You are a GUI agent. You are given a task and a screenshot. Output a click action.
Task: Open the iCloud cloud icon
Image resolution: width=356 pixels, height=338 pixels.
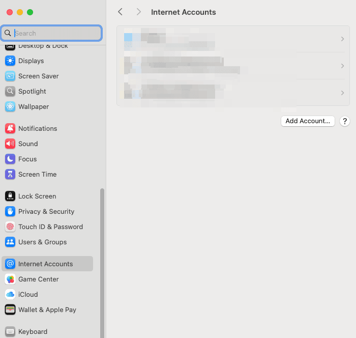10,295
